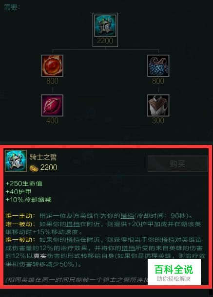Click the 800 price under Chain Vest
The width and height of the screenshot is (213, 297).
point(158,81)
